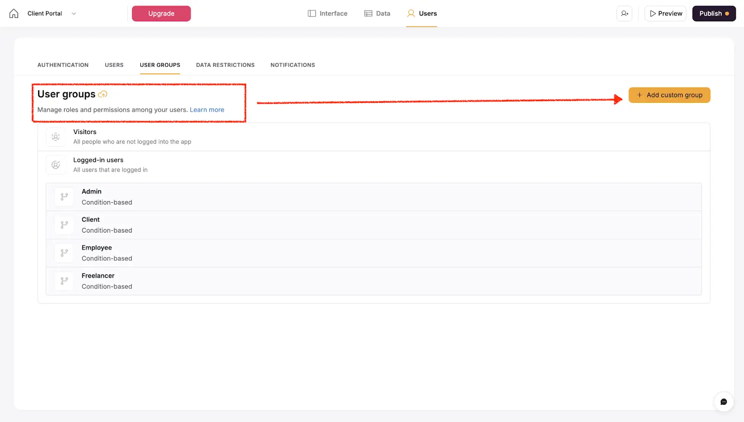The height and width of the screenshot is (422, 744).
Task: Click the home icon in the top bar
Action: (13, 13)
